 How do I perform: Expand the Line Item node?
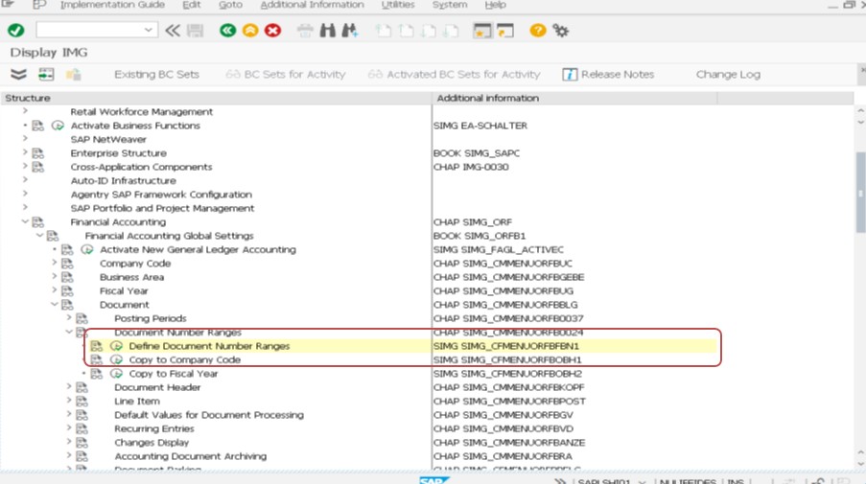[x=69, y=401]
